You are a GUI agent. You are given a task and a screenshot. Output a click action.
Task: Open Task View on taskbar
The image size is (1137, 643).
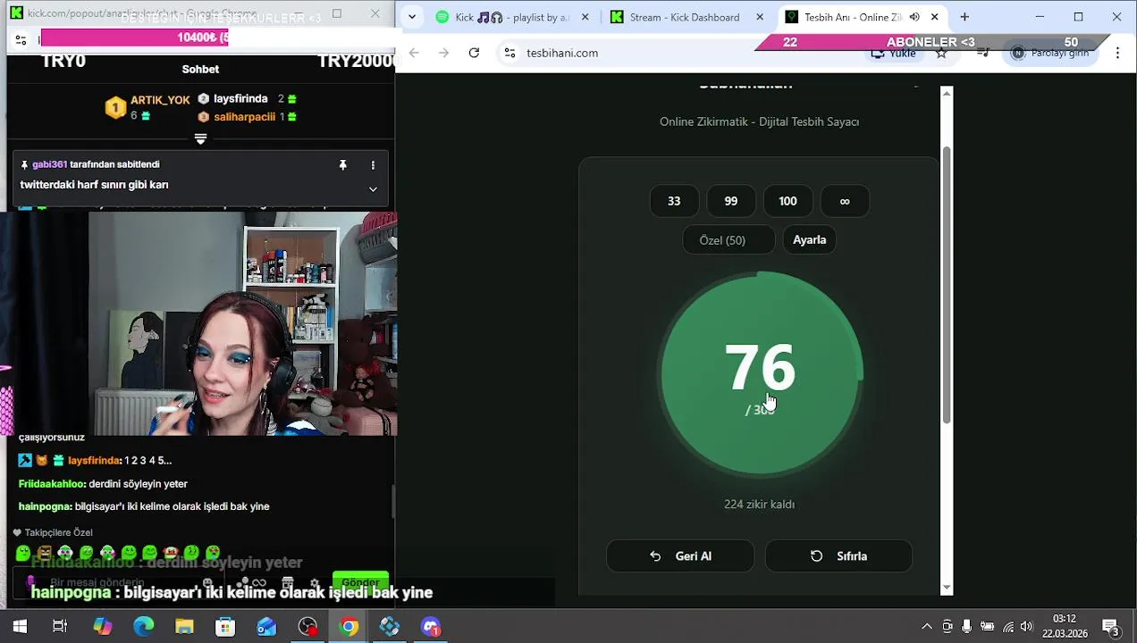pyautogui.click(x=60, y=627)
